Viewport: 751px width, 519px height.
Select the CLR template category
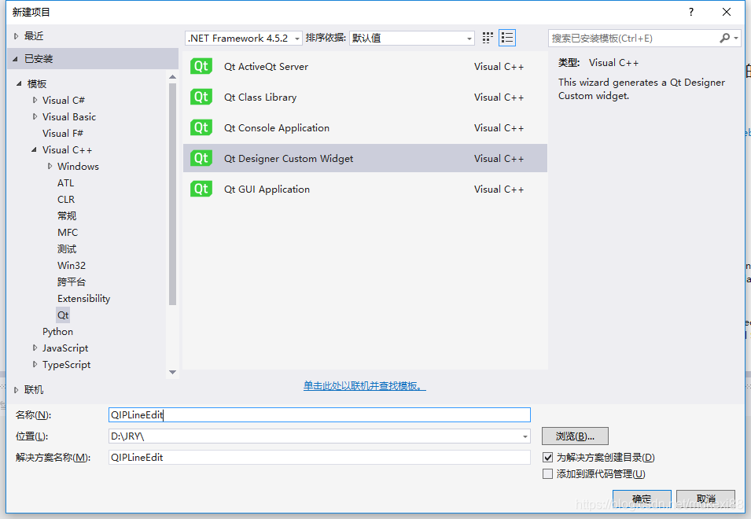(66, 199)
